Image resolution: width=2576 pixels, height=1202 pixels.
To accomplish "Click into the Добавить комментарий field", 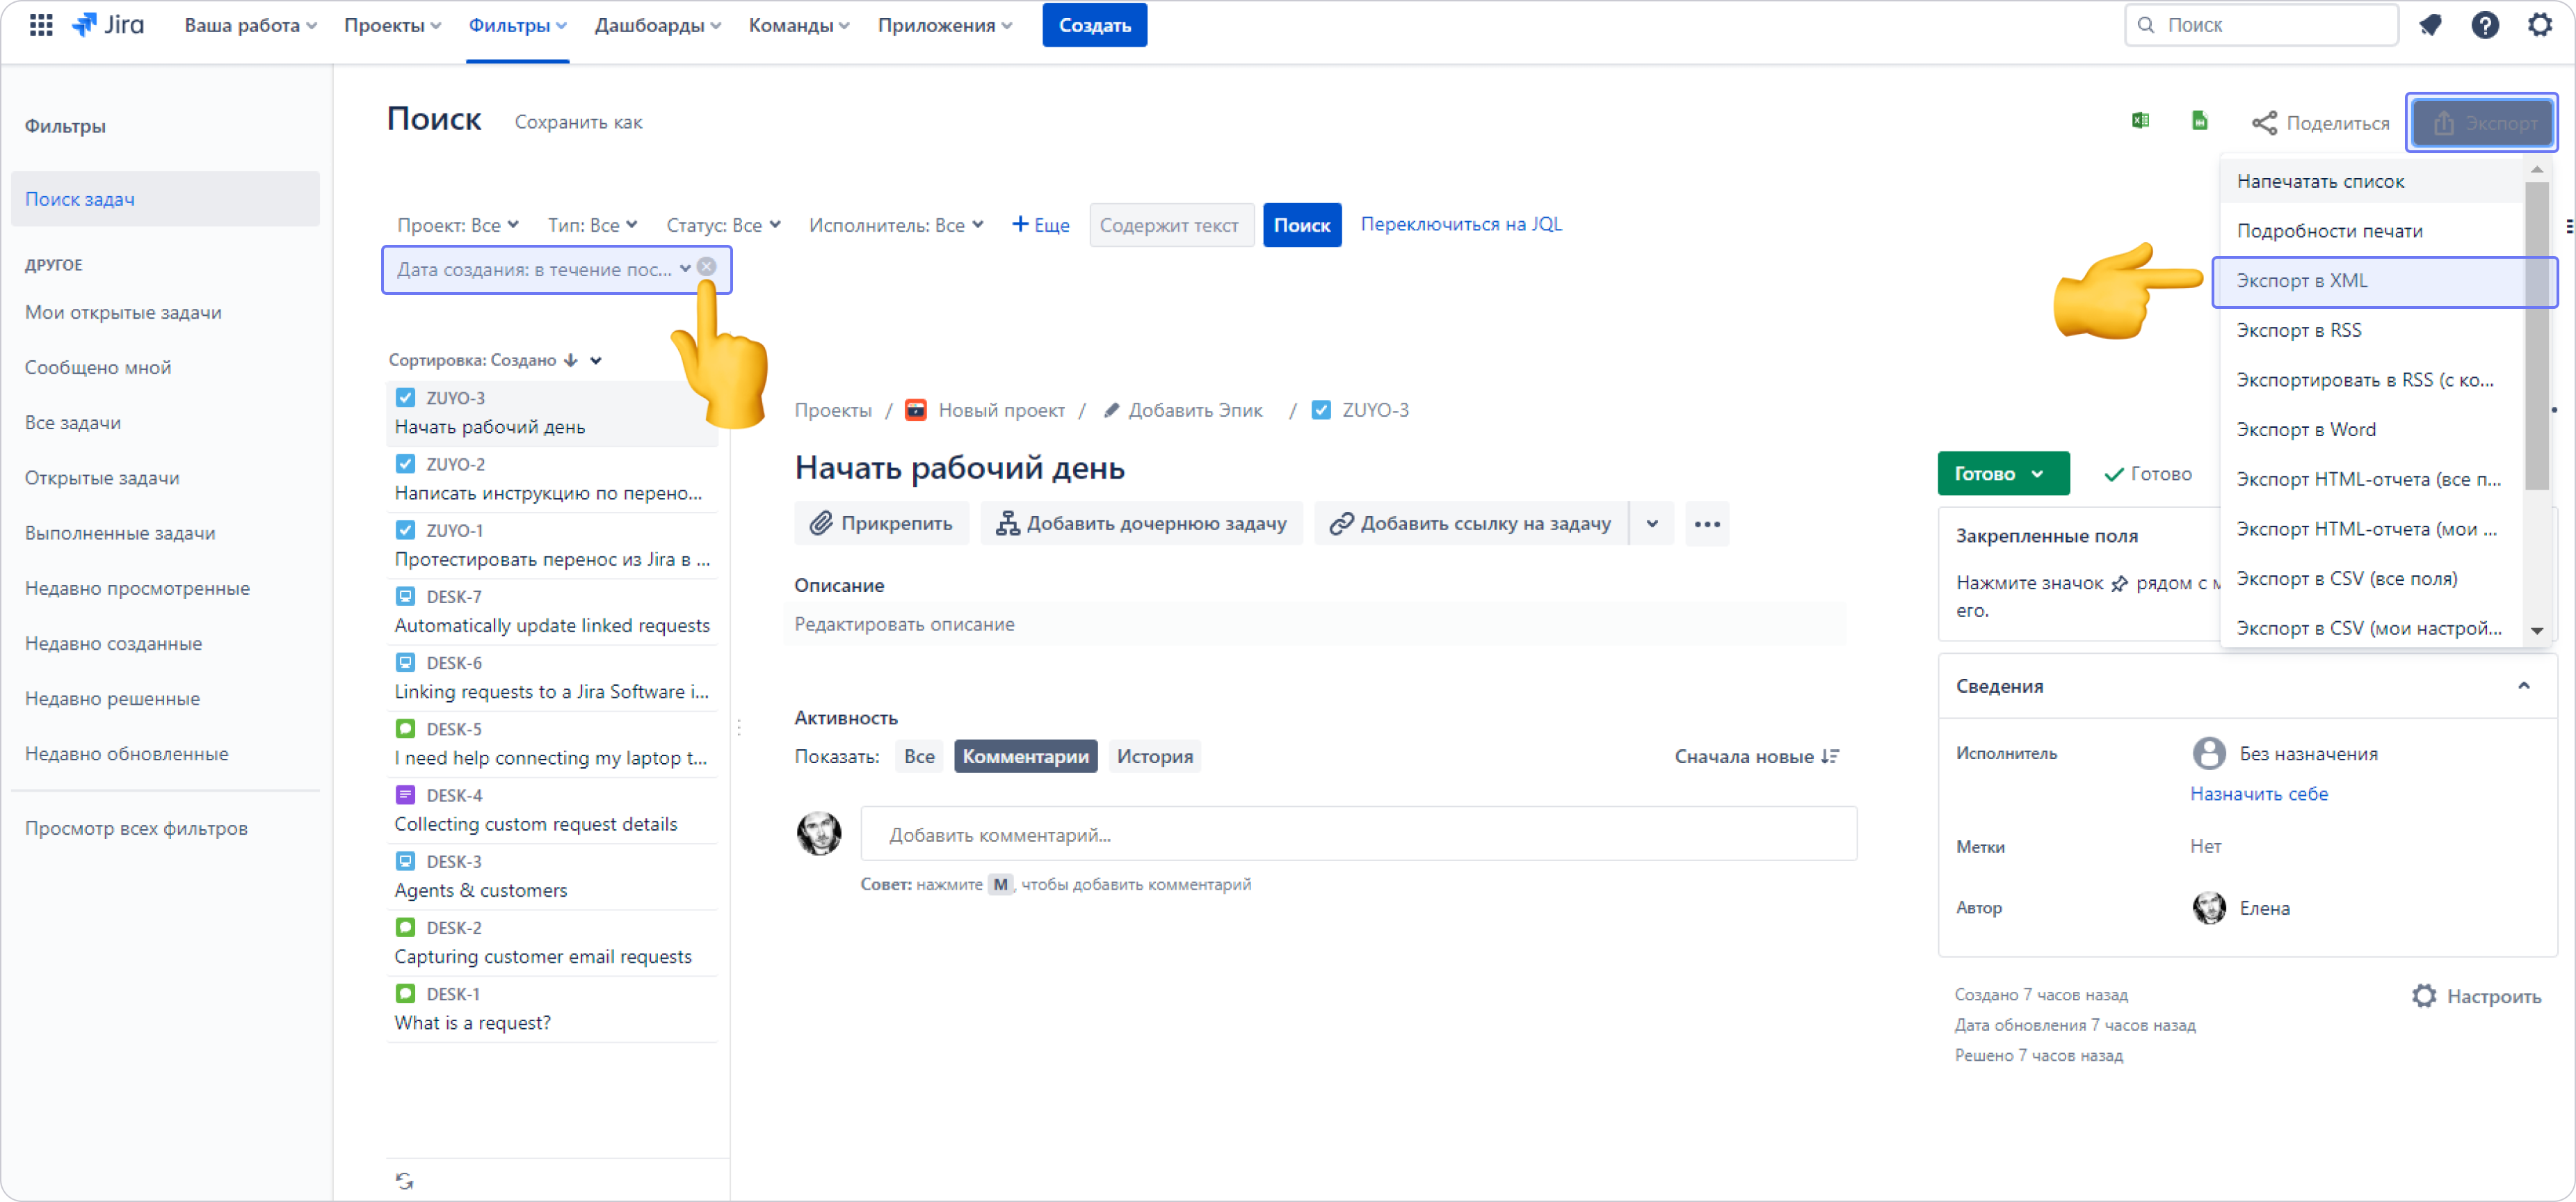I will click(1358, 834).
